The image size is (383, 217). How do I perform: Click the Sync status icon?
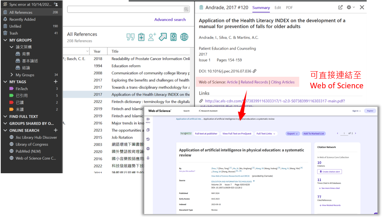pos(5,4)
